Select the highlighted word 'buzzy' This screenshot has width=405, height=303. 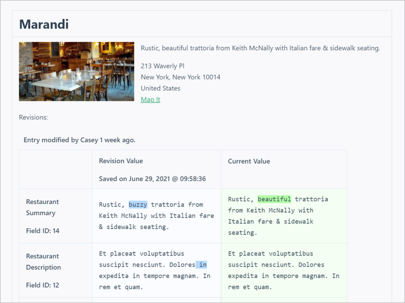[x=138, y=205]
